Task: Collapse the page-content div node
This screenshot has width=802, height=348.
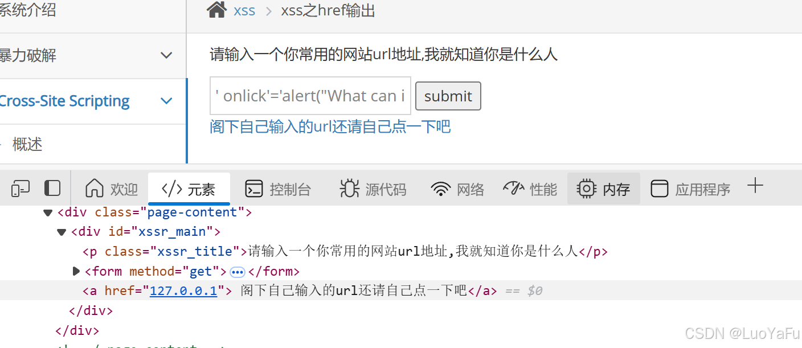Action: click(x=48, y=212)
